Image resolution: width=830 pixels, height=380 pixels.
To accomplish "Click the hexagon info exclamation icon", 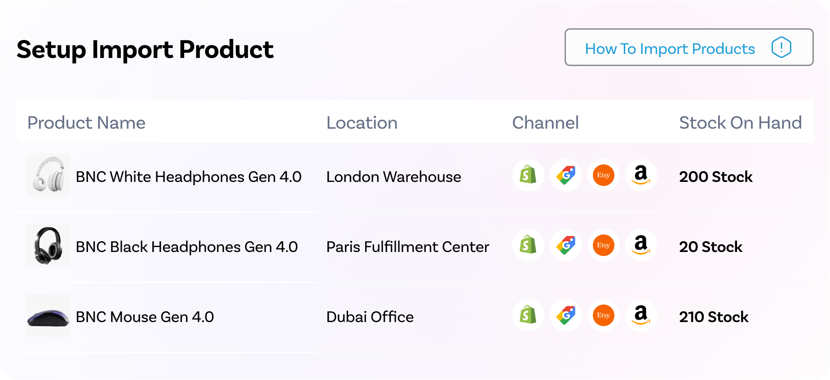I will pos(781,47).
